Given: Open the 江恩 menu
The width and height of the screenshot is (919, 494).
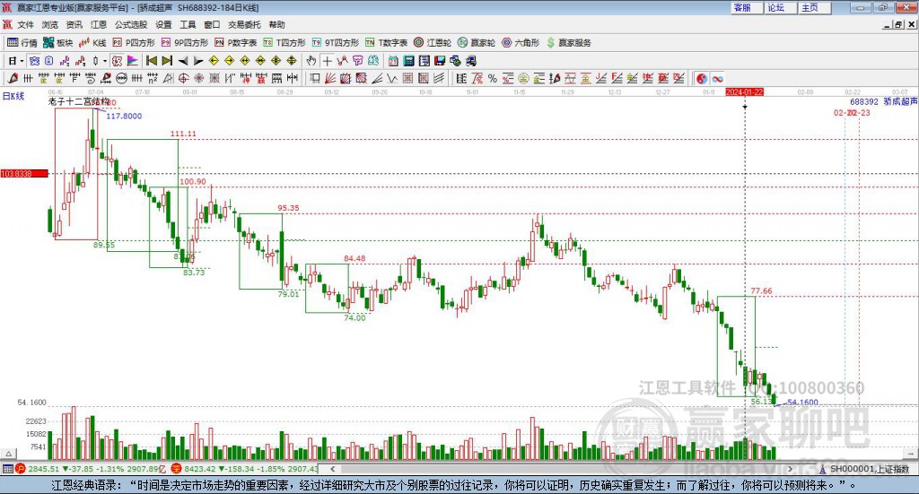Looking at the screenshot, I should tap(99, 24).
